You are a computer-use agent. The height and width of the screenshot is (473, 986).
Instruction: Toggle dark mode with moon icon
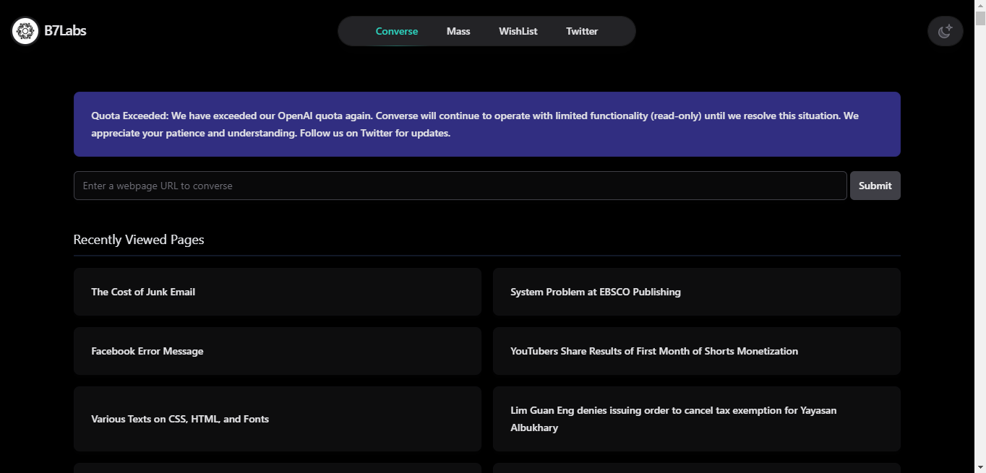(x=946, y=31)
